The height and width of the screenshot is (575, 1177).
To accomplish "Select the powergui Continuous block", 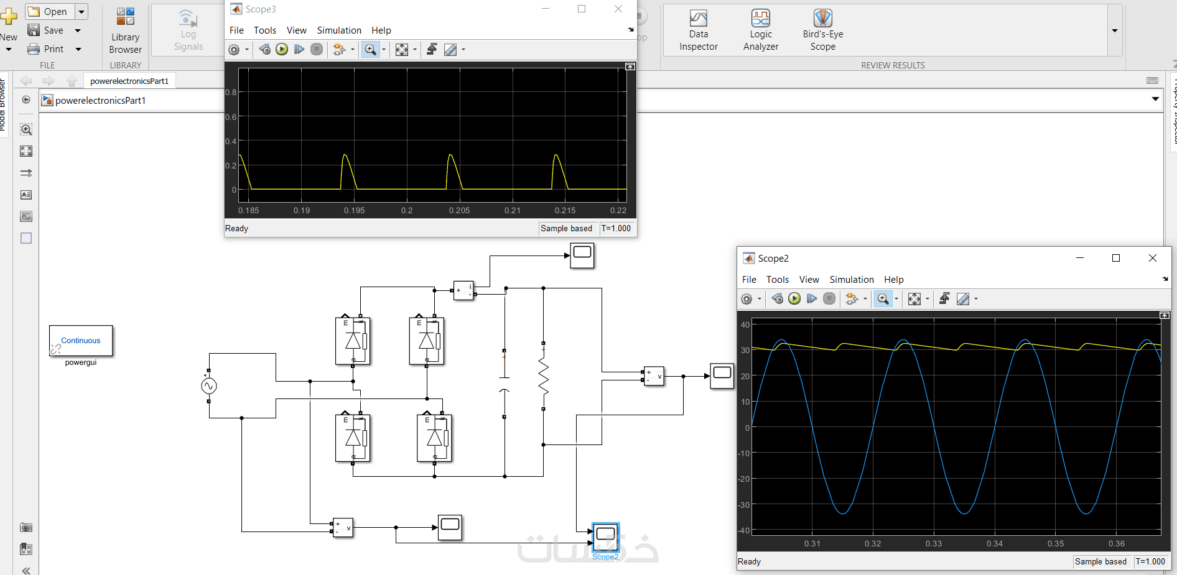I will (x=81, y=341).
